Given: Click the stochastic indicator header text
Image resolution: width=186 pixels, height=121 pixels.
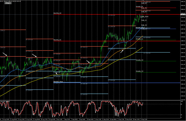Looking at the screenshot, I should click(5, 101).
